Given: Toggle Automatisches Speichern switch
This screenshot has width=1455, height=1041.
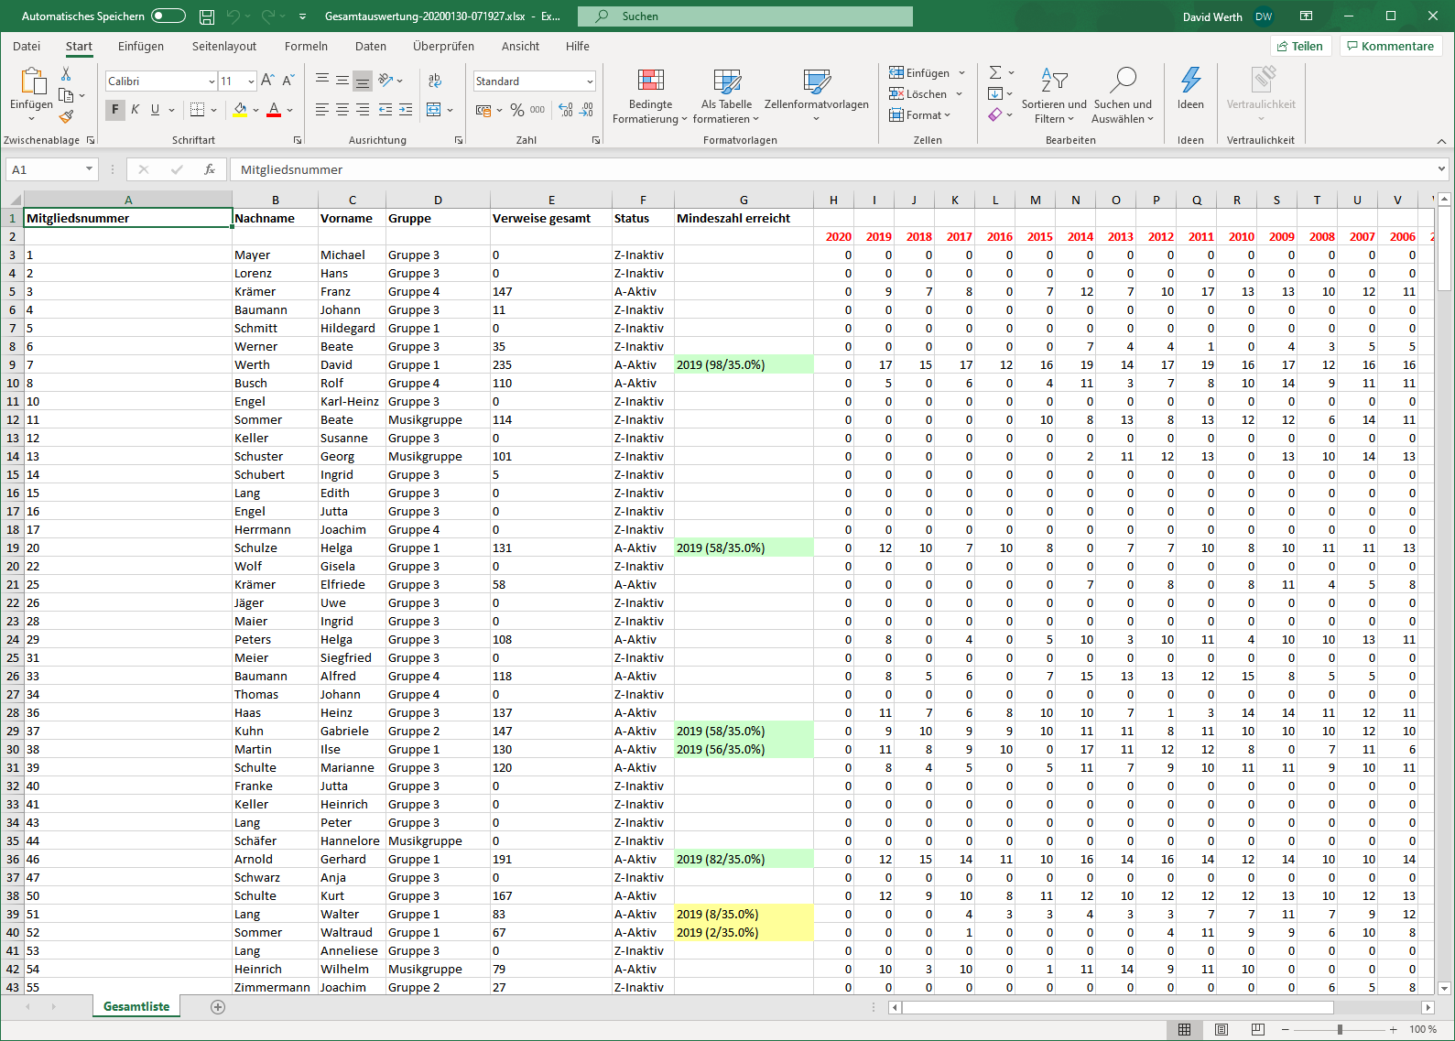Looking at the screenshot, I should coord(168,16).
